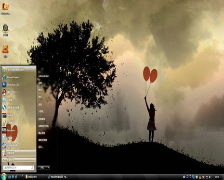Click the Show Desktop quick launch icon

coord(10,177)
